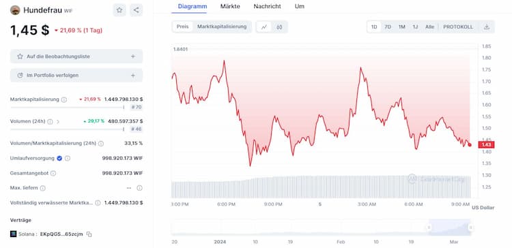
Task: Expand the Volumen (24h) chevron
Action: 58,121
